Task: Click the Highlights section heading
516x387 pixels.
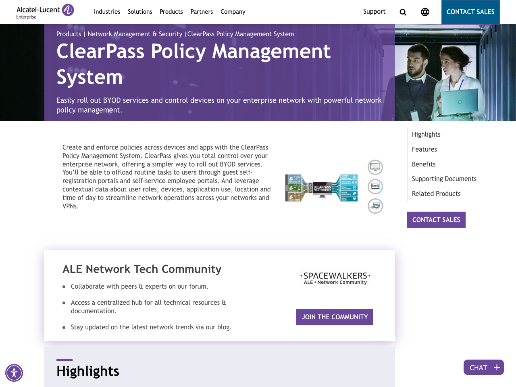Action: point(88,371)
